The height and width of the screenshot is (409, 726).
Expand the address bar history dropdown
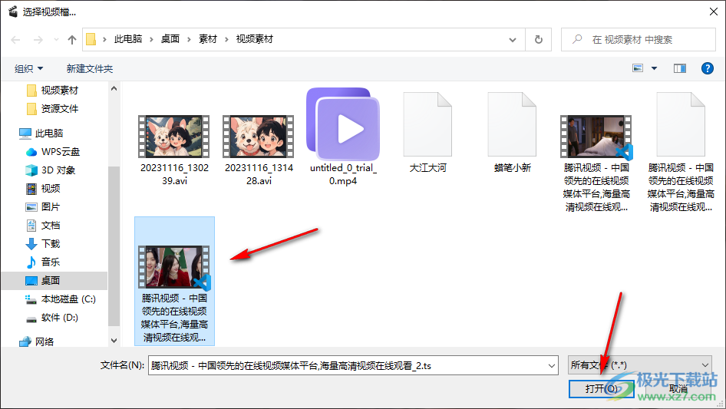point(513,39)
